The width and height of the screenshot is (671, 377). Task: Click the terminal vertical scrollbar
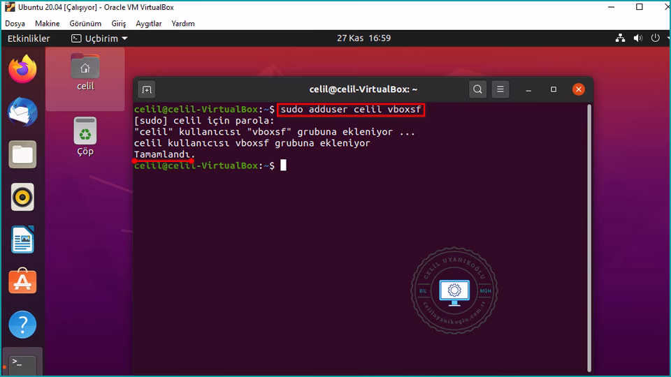click(x=589, y=237)
